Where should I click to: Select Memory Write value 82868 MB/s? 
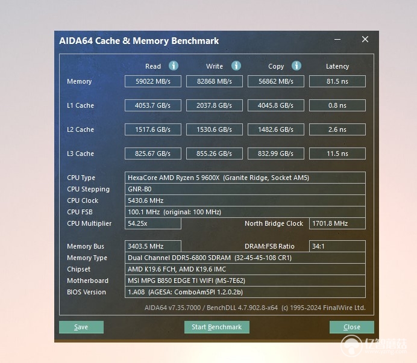click(215, 81)
